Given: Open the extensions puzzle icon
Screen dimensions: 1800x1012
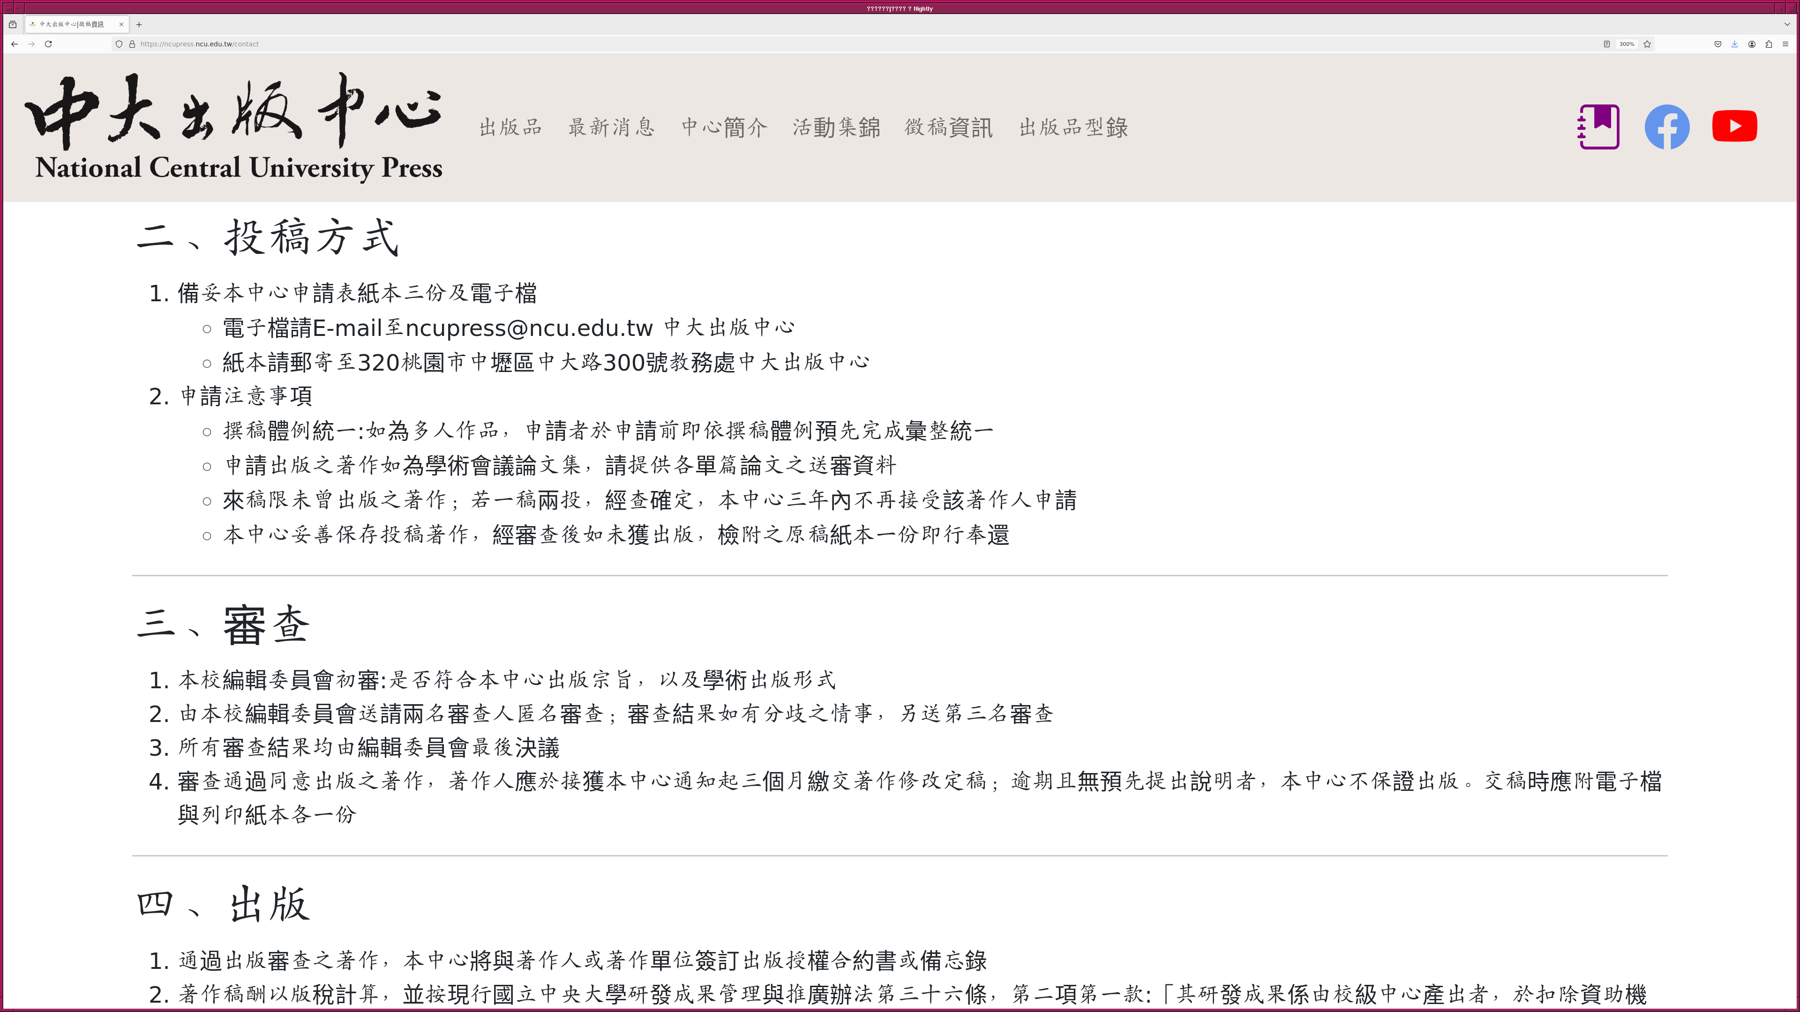Looking at the screenshot, I should point(1769,44).
